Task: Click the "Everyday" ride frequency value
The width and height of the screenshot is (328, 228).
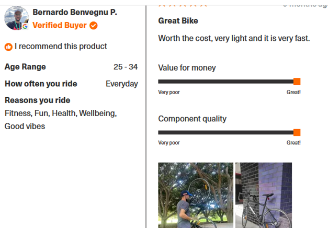Action: tap(121, 84)
